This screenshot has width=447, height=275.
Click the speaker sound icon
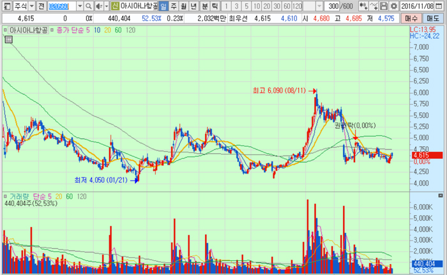(99, 6)
